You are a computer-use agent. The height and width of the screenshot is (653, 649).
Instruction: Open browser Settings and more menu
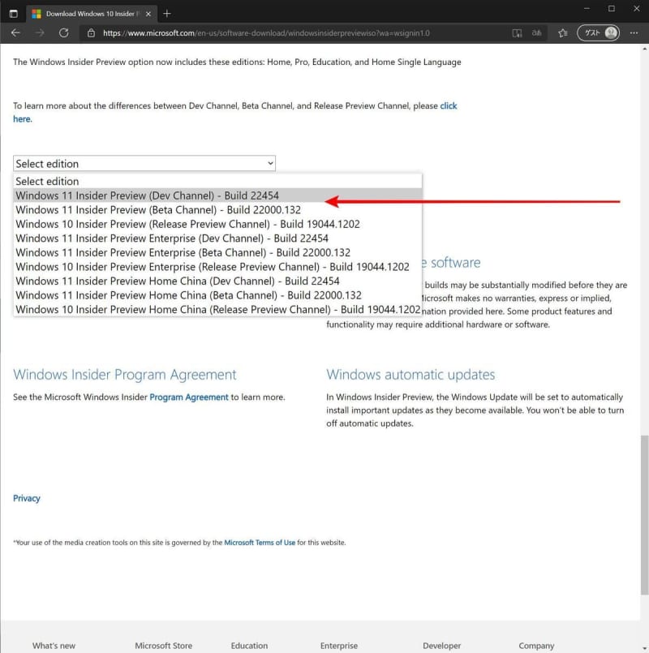pyautogui.click(x=634, y=33)
